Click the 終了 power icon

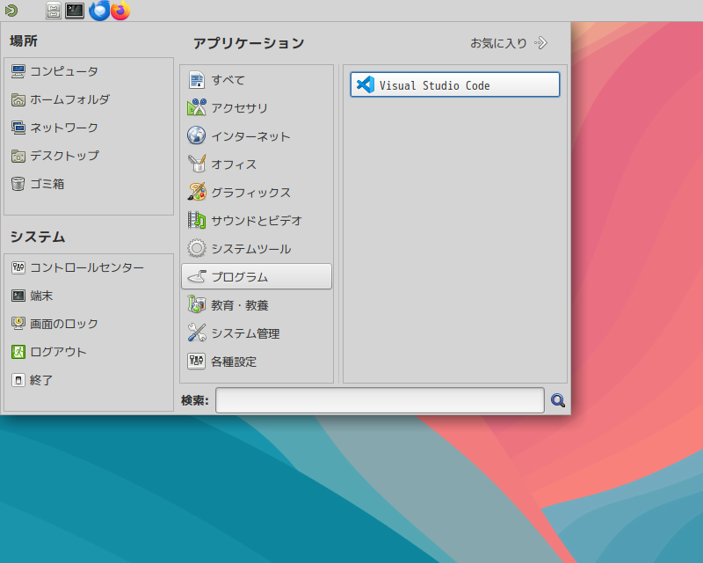pos(18,380)
